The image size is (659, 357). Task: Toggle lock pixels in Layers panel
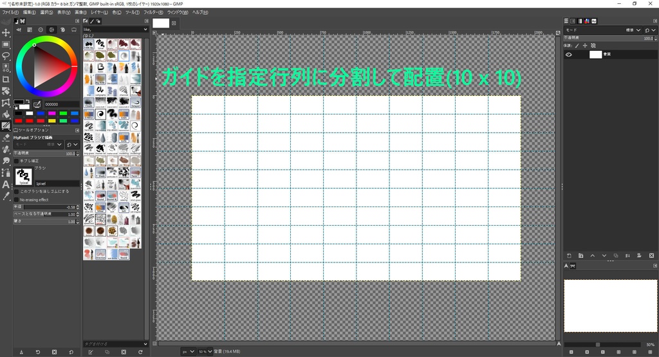(x=577, y=46)
